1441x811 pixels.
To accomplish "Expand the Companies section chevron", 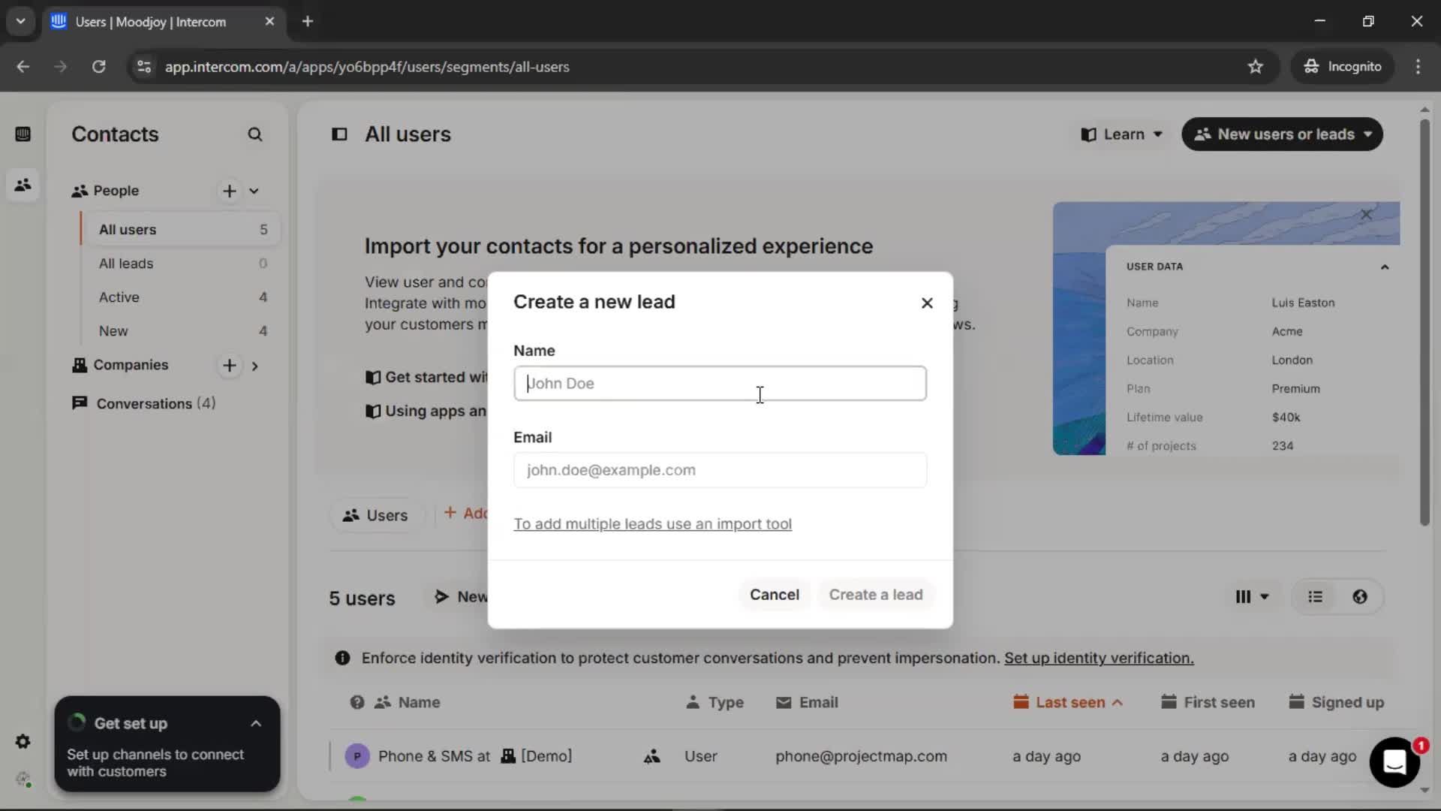I will point(255,366).
